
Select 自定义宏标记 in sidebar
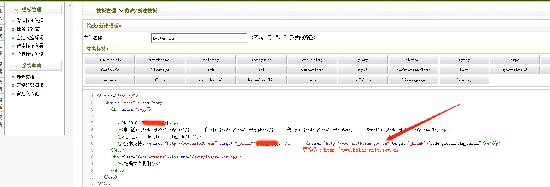pos(30,38)
